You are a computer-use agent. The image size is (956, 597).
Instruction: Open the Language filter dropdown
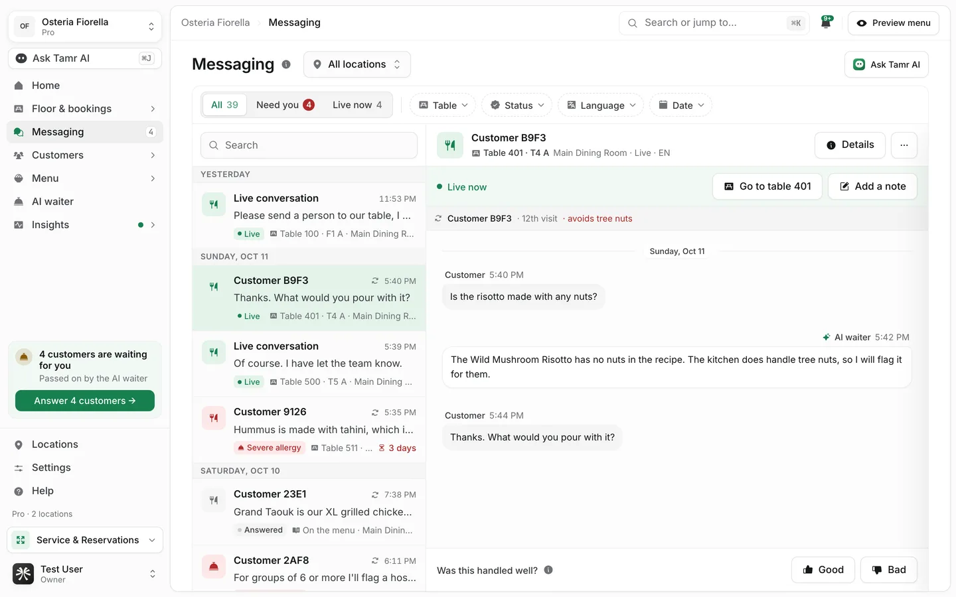(x=601, y=105)
